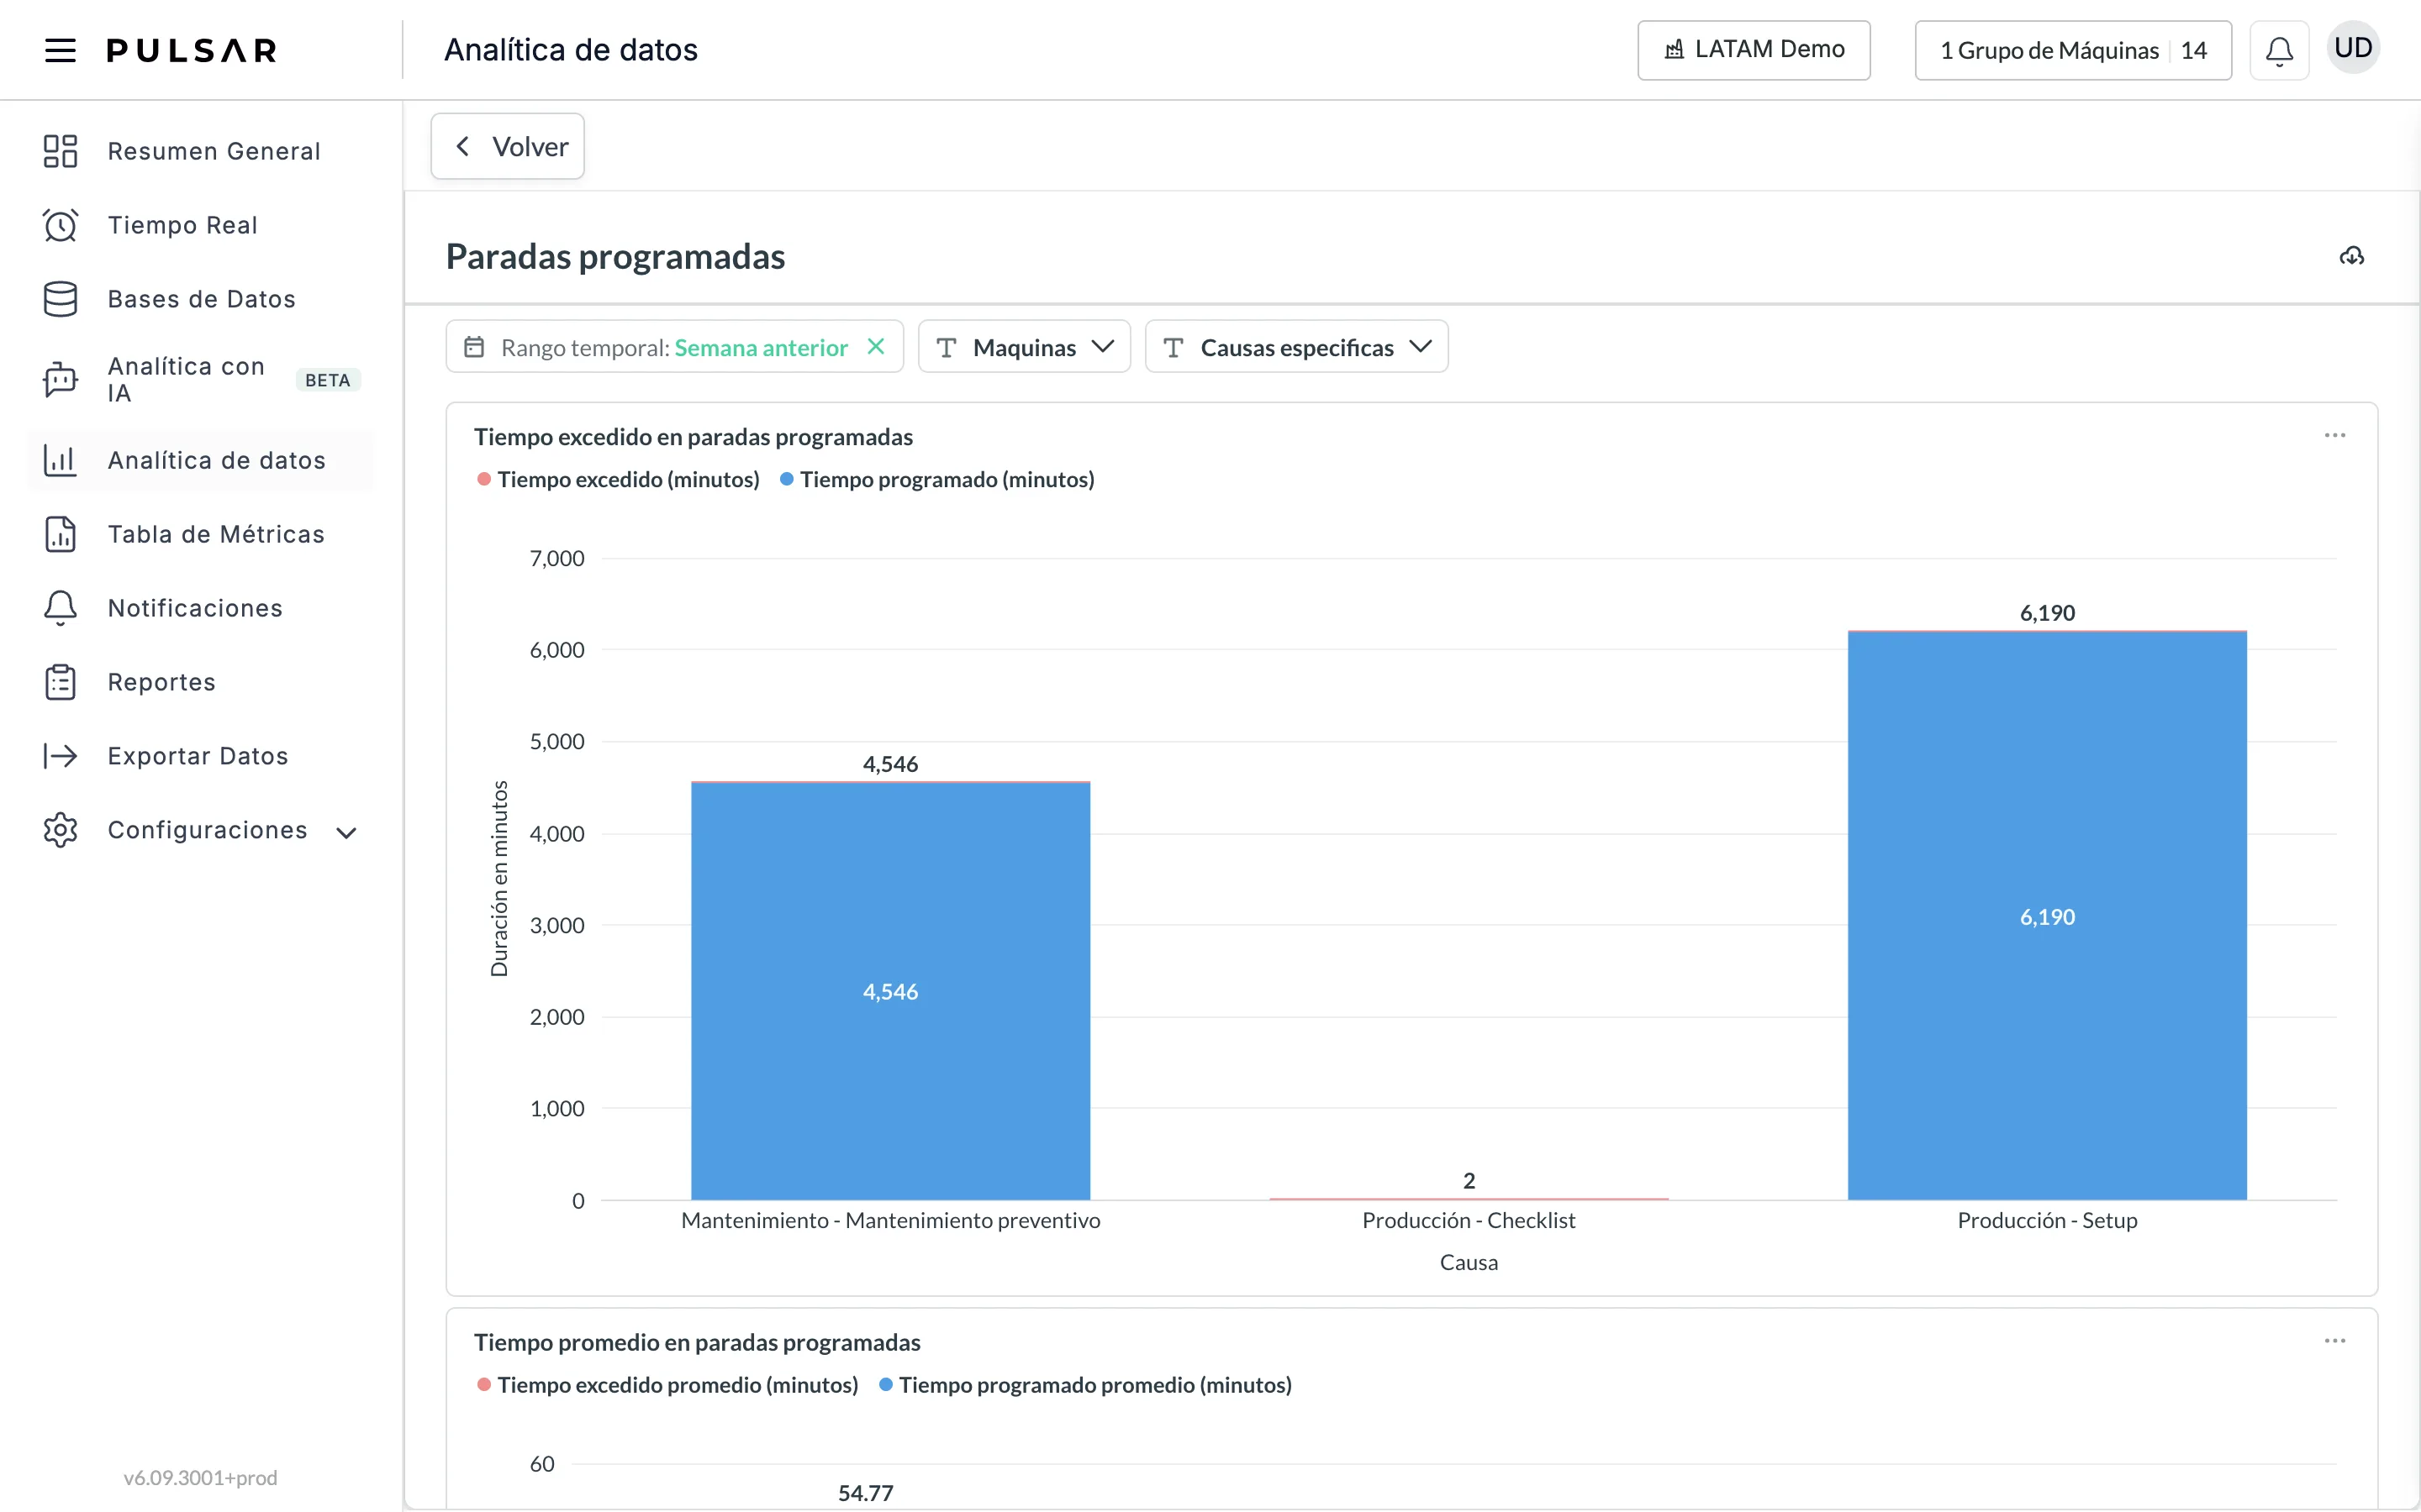Click the Configuraciones gear icon
Viewport: 2421px width, 1512px height.
click(60, 830)
